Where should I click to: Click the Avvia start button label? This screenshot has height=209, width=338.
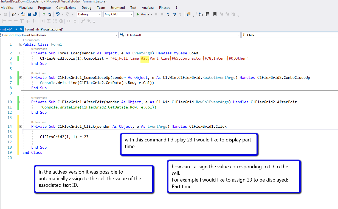(x=145, y=14)
